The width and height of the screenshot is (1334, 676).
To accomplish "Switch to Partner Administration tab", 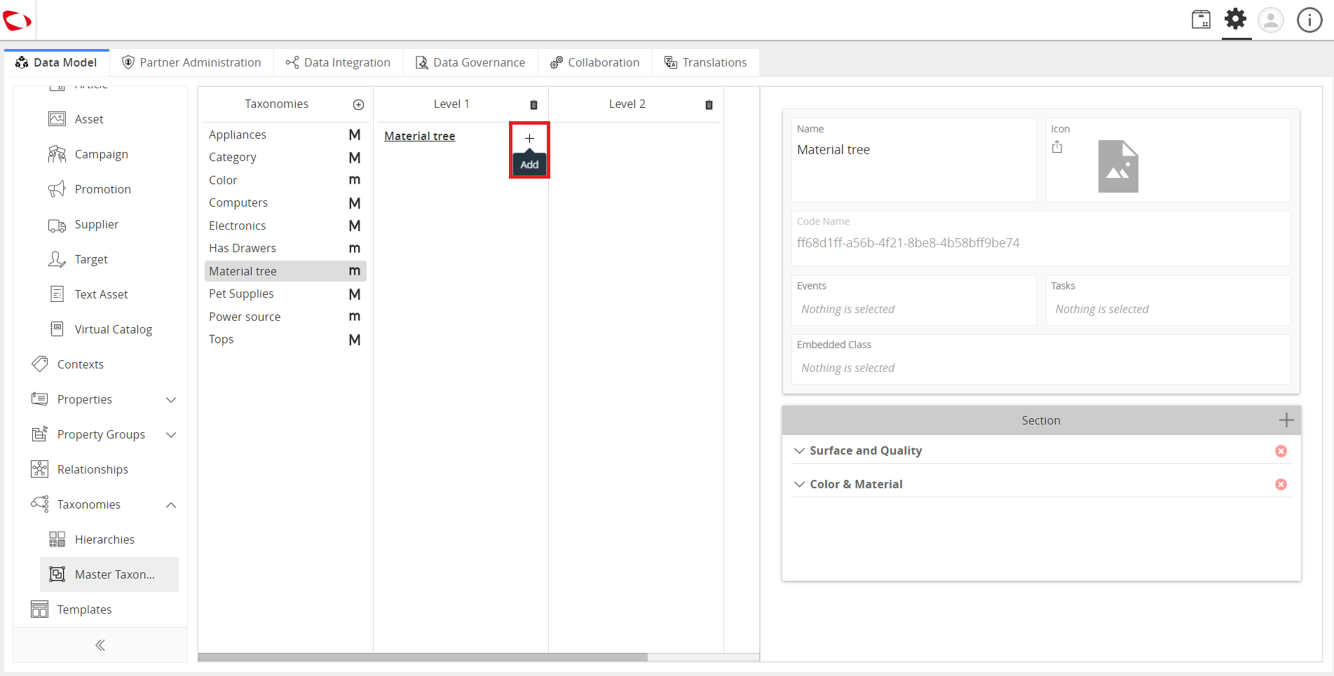I will click(x=191, y=62).
